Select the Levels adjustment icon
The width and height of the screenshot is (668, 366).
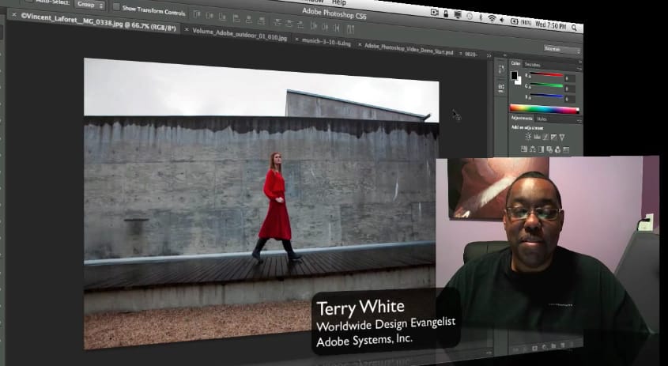[537, 137]
